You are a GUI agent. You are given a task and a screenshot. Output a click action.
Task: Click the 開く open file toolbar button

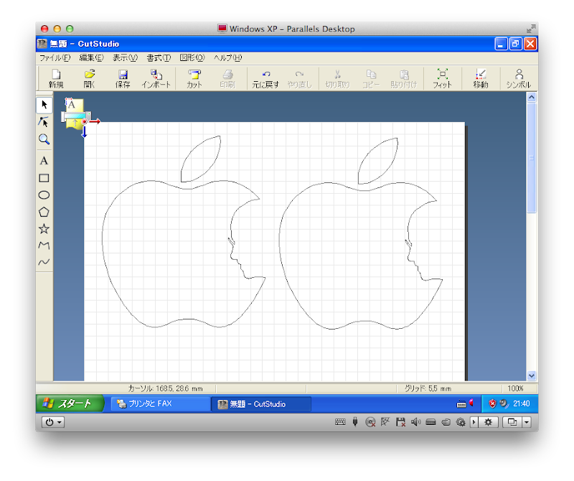89,78
